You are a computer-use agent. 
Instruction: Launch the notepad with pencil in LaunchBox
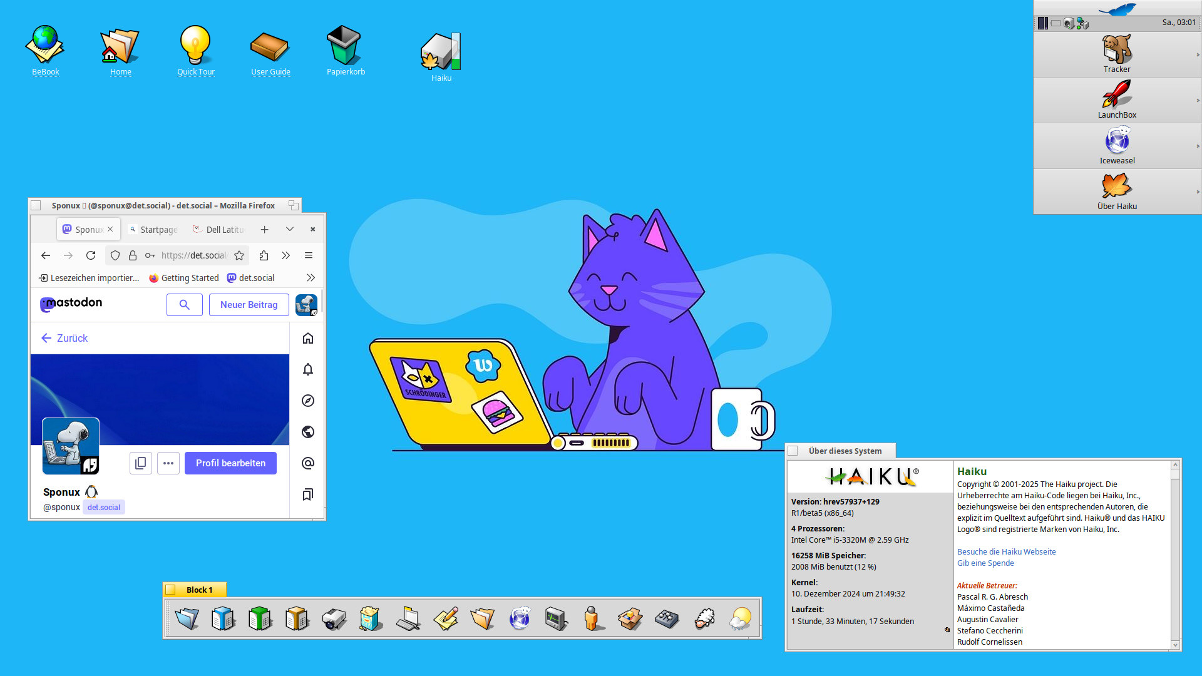click(x=445, y=618)
